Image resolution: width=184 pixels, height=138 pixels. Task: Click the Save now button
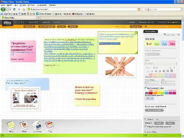[x=136, y=27]
